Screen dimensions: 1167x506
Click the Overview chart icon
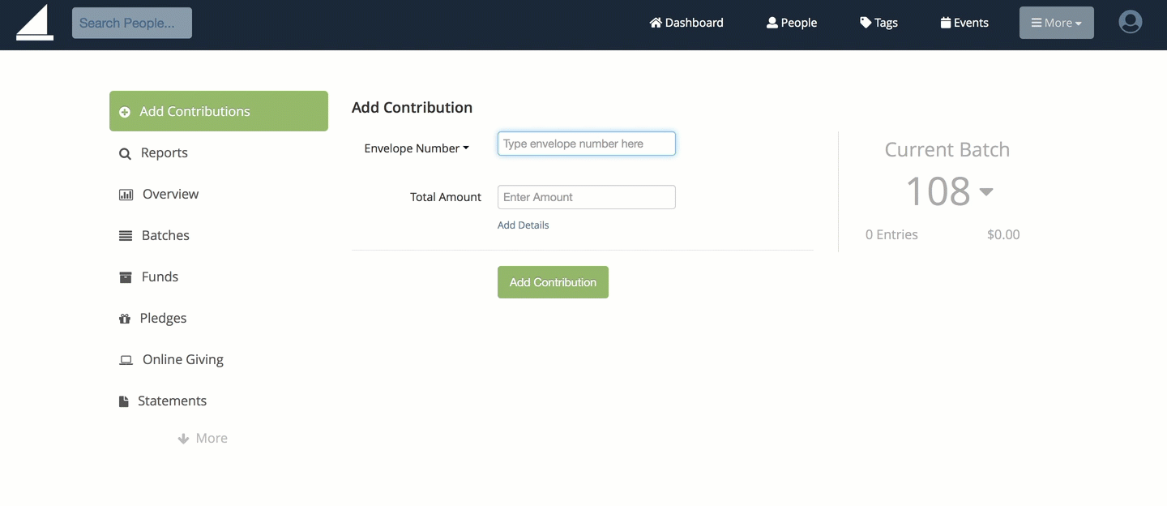click(126, 195)
